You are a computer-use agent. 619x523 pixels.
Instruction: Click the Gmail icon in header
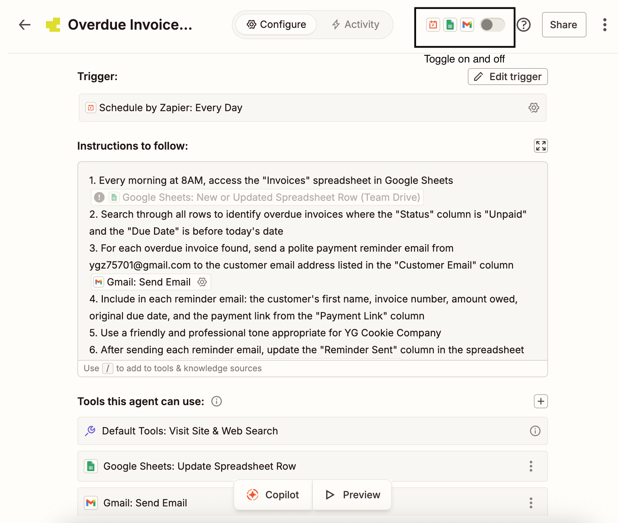tap(467, 25)
